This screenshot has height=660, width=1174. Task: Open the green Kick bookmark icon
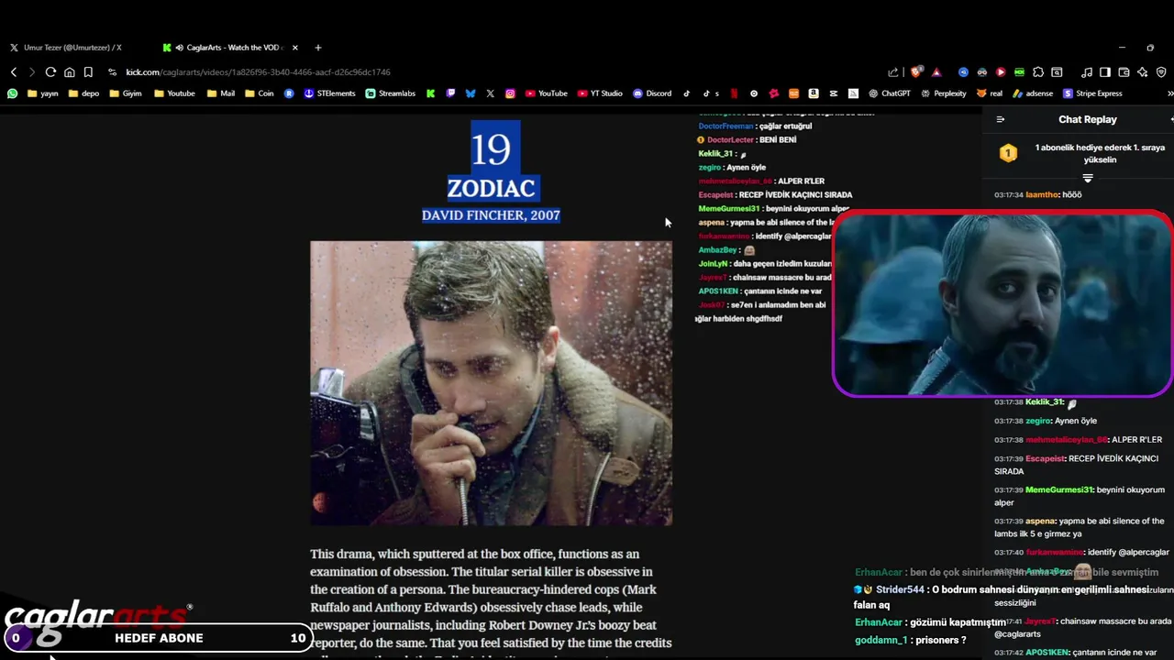pyautogui.click(x=430, y=93)
